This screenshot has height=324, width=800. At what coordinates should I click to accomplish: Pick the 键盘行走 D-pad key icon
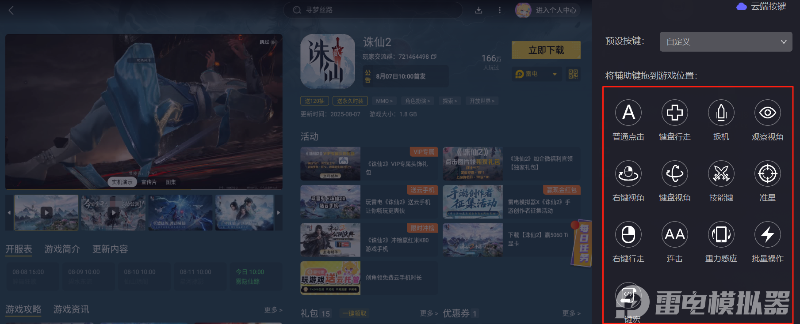[x=675, y=113]
